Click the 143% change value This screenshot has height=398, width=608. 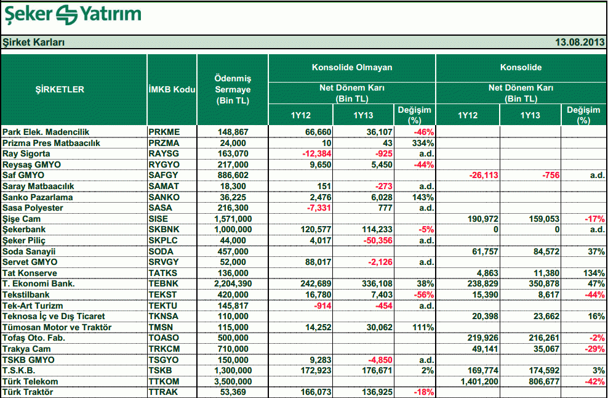click(423, 197)
